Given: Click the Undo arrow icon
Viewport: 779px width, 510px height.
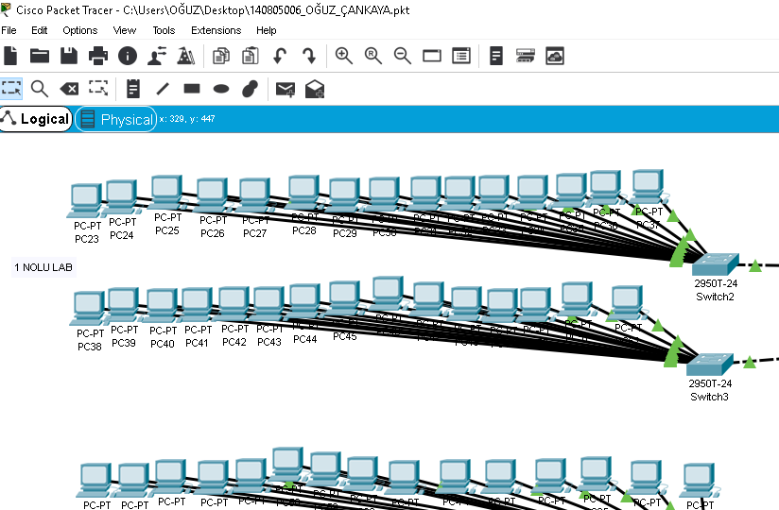Looking at the screenshot, I should click(280, 56).
